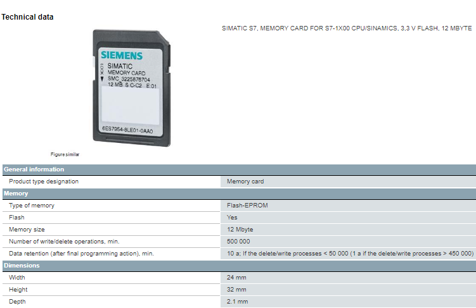
Task: Click the 'Data retention' row label
Action: [81, 254]
